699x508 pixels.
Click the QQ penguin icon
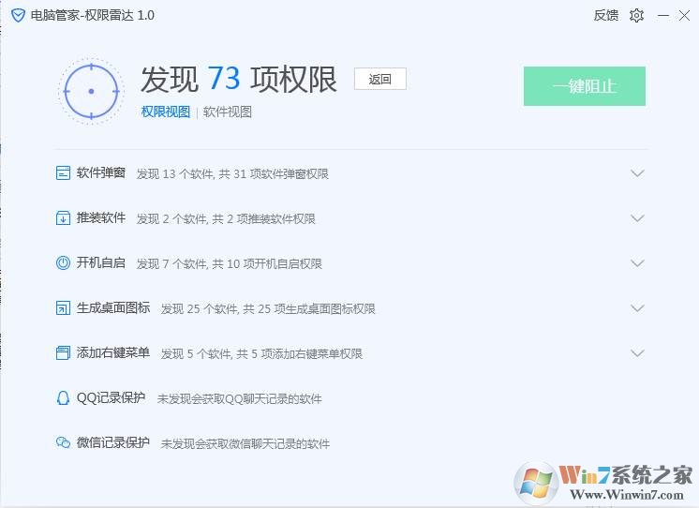click(63, 397)
